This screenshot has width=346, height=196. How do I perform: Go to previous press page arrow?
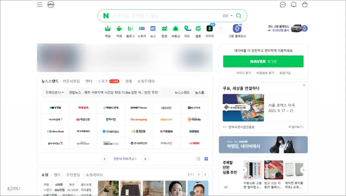coord(105,159)
